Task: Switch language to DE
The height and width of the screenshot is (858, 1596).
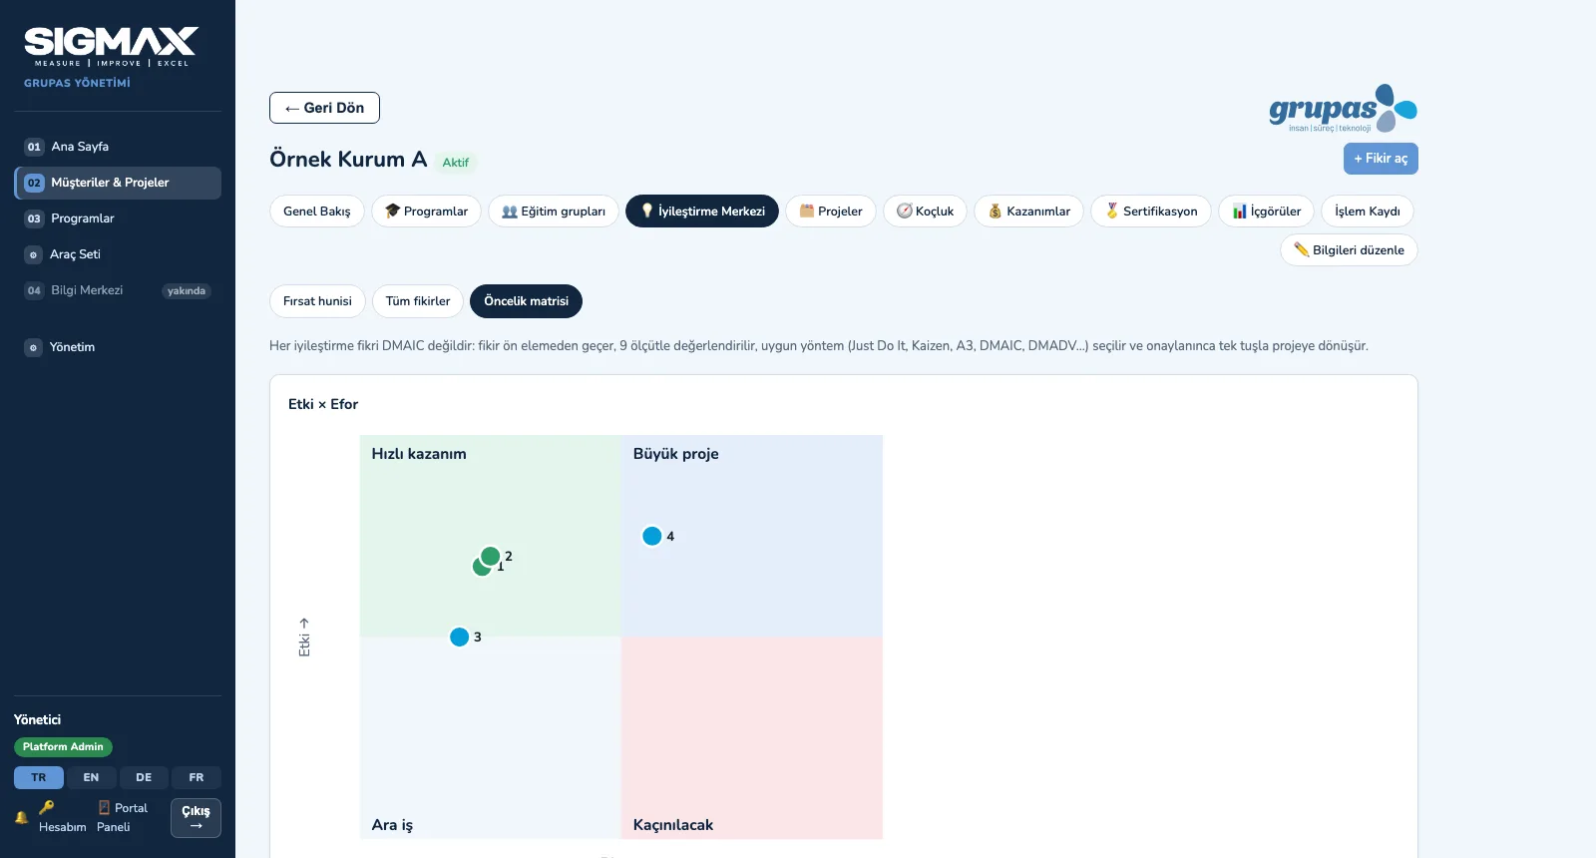Action: (x=144, y=778)
